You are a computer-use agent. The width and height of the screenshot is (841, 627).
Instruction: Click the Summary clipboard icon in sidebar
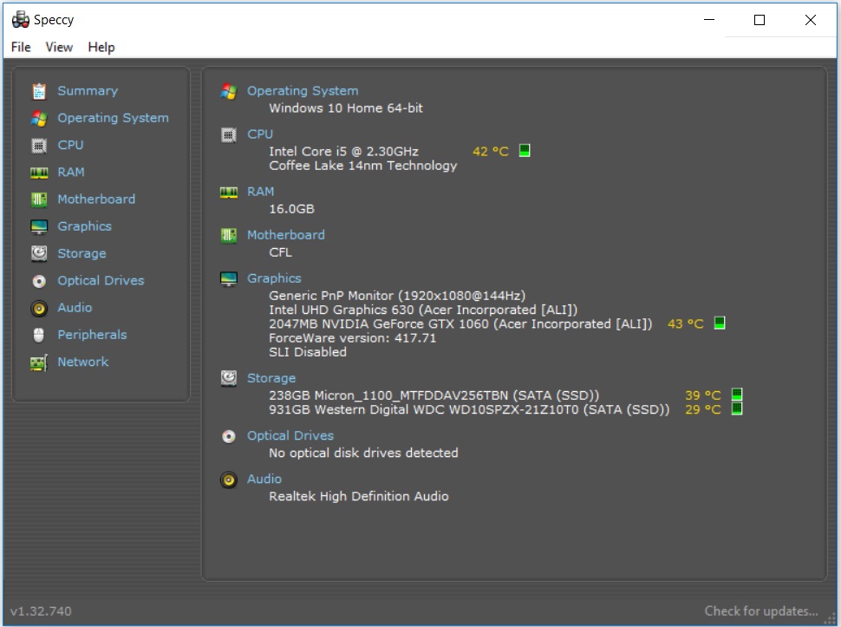[x=39, y=91]
